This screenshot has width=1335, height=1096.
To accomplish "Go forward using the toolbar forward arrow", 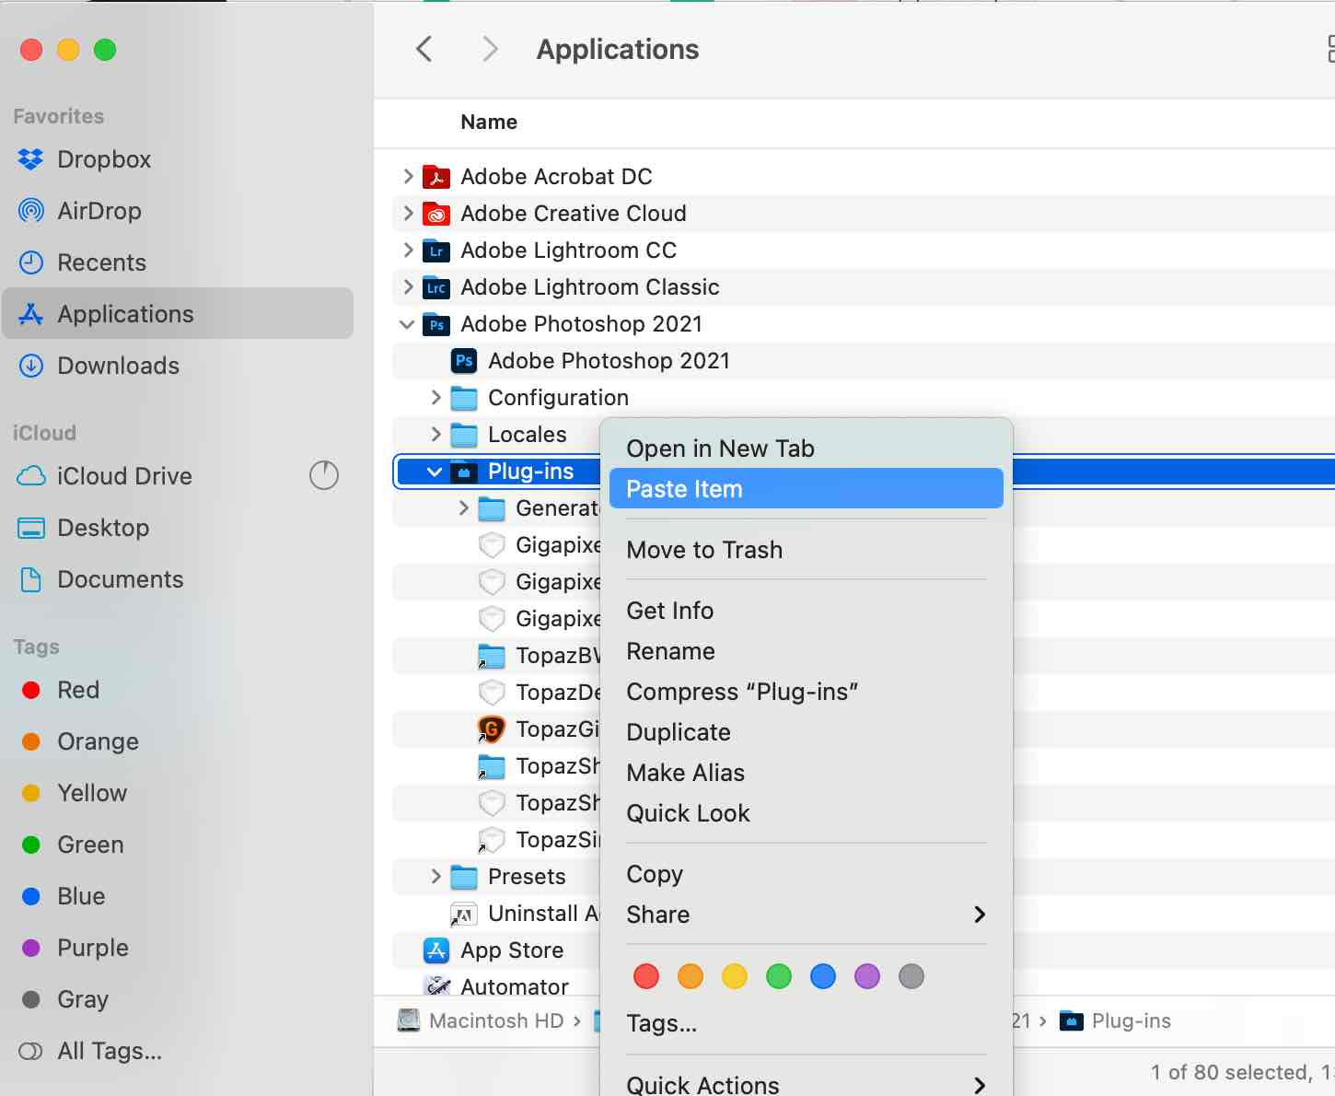I will [x=490, y=49].
